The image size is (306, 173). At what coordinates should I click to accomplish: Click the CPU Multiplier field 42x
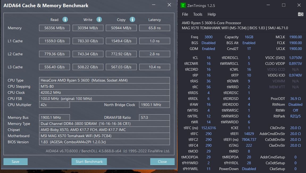point(55,105)
